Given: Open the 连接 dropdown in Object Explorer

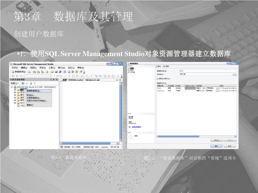Looking at the screenshot, I should (15, 83).
